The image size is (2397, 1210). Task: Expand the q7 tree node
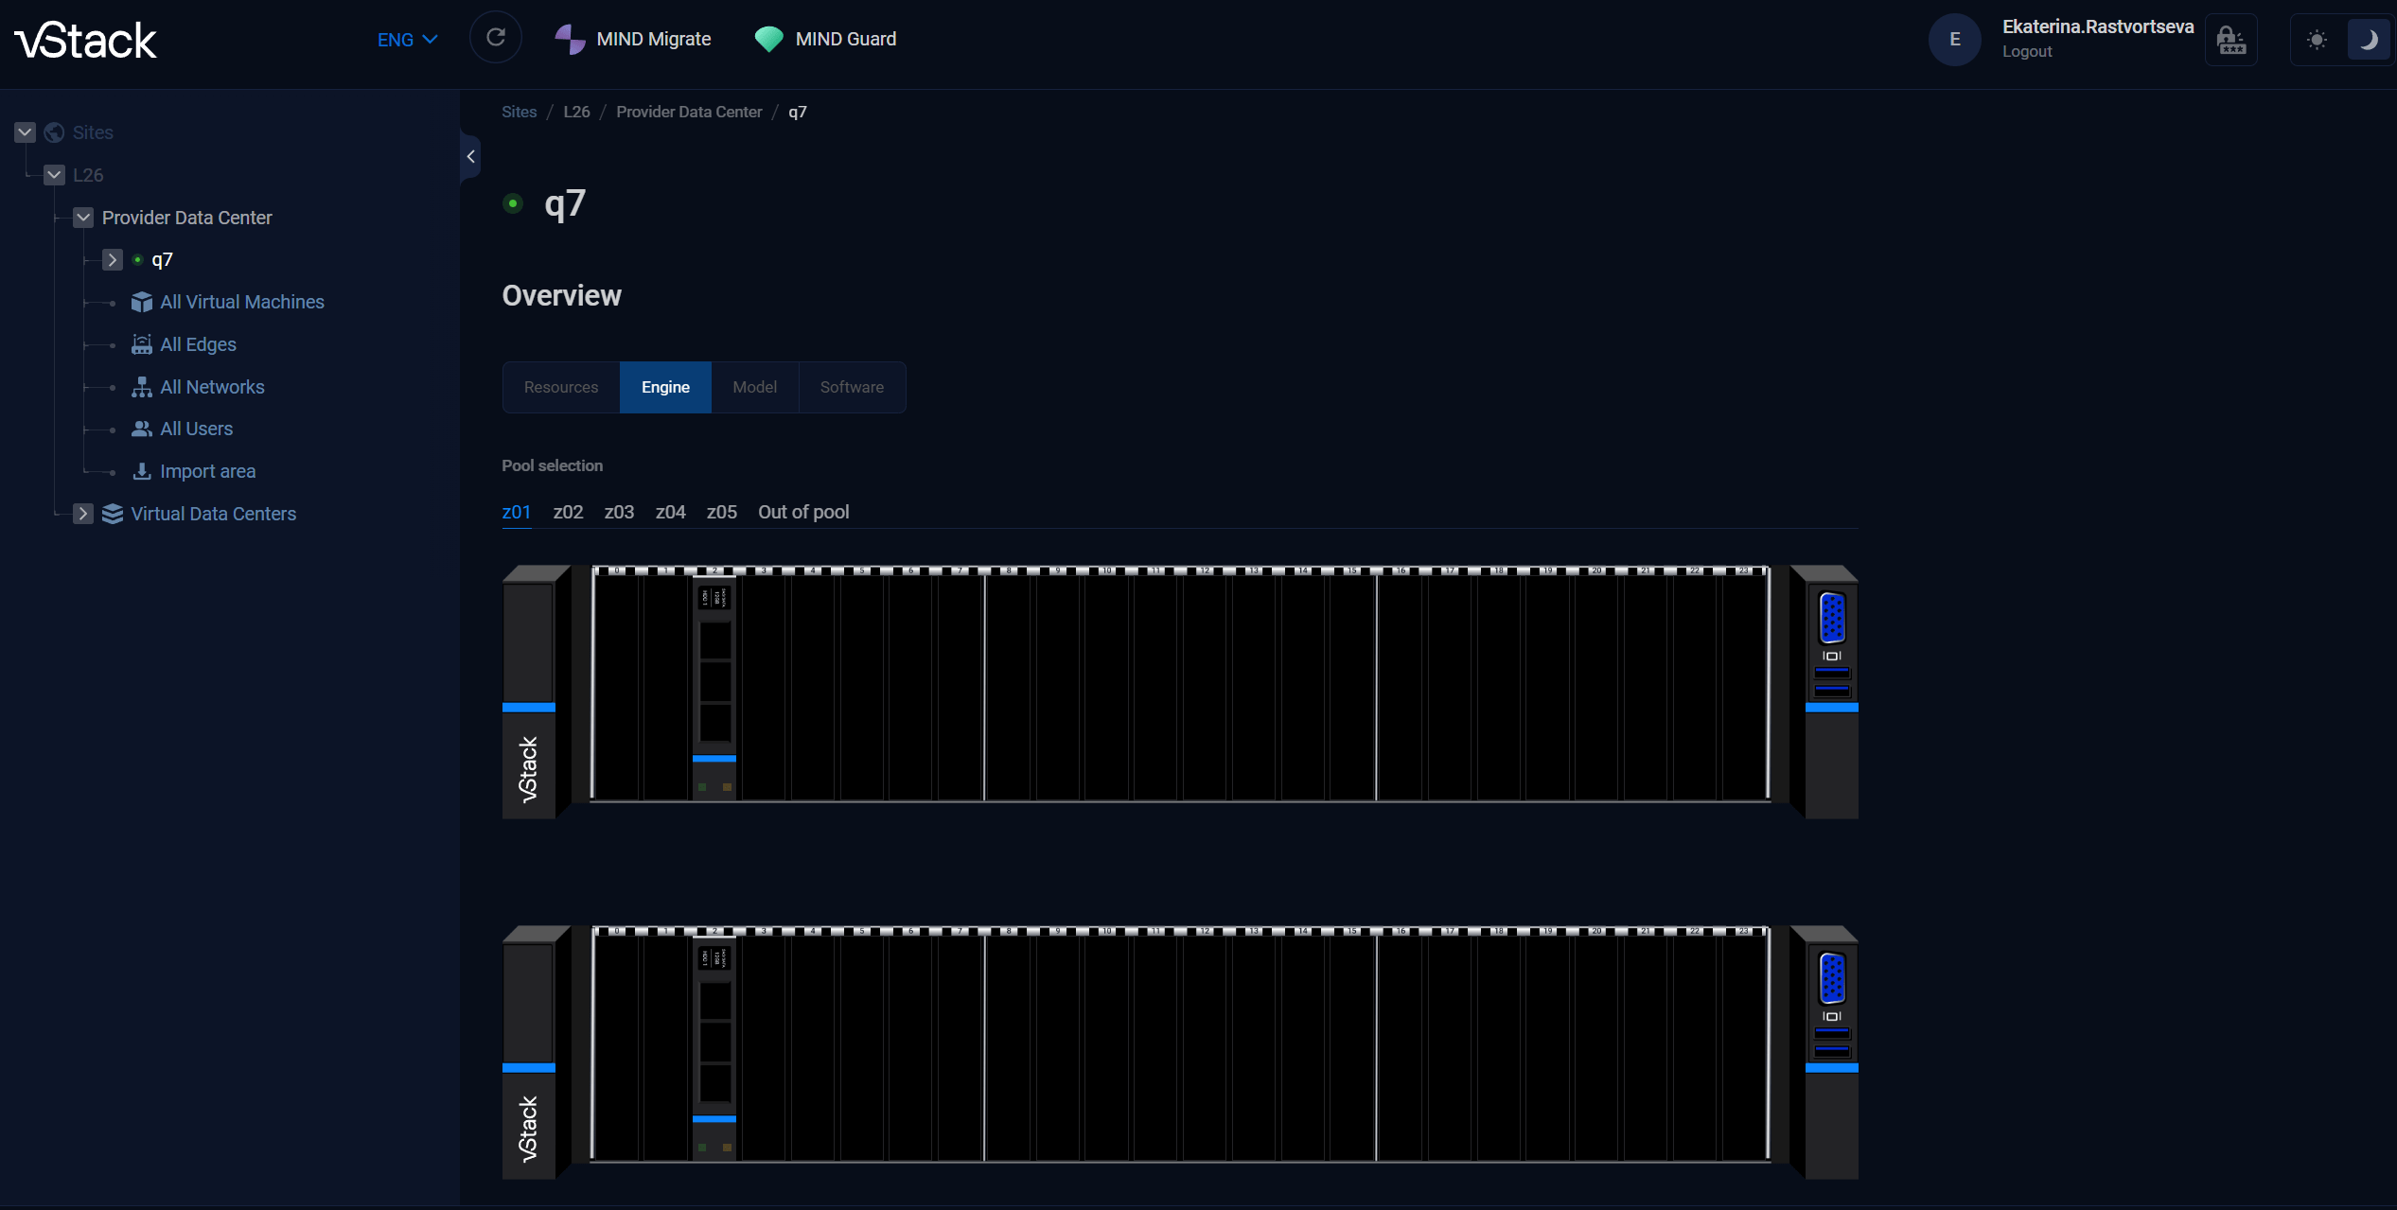(112, 260)
